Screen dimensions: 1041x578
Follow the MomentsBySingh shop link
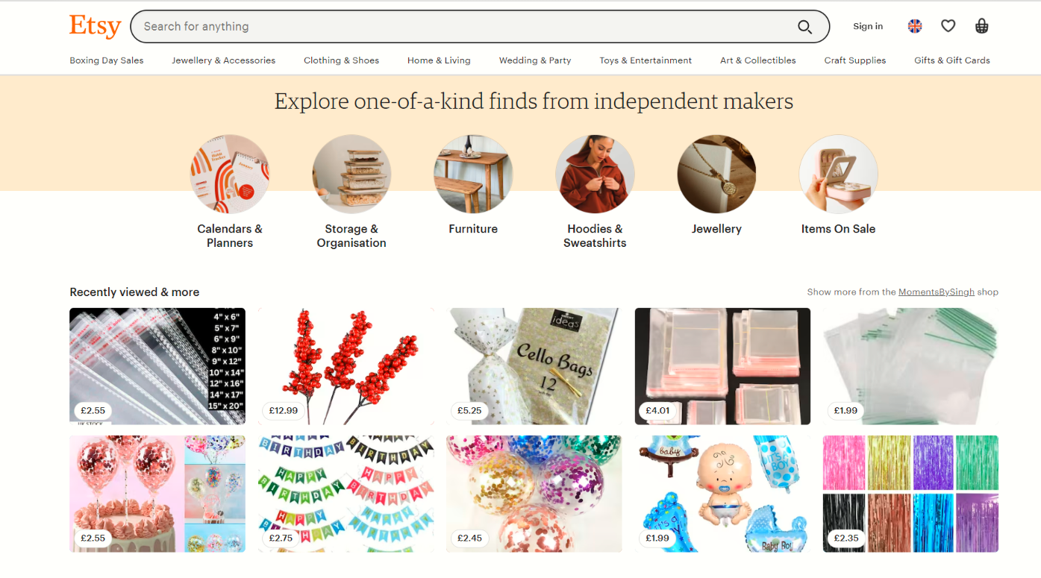coord(937,292)
